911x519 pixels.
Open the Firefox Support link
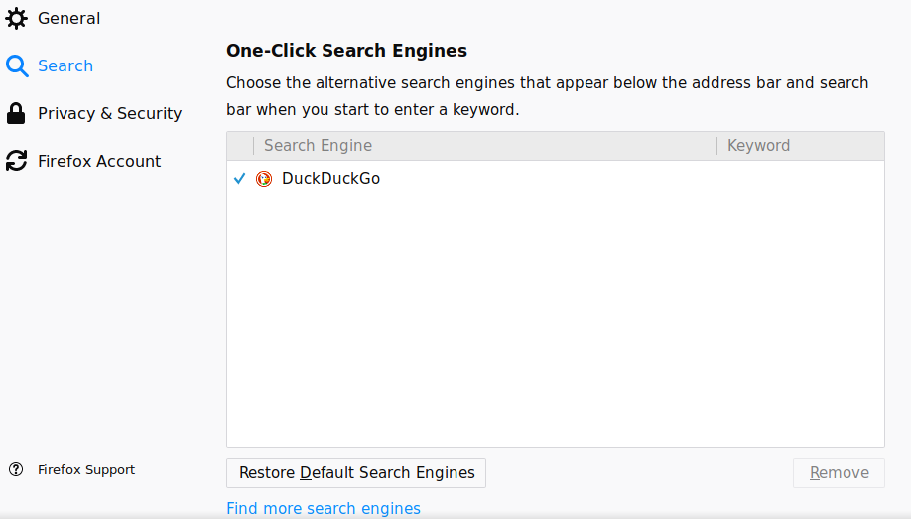pos(86,470)
